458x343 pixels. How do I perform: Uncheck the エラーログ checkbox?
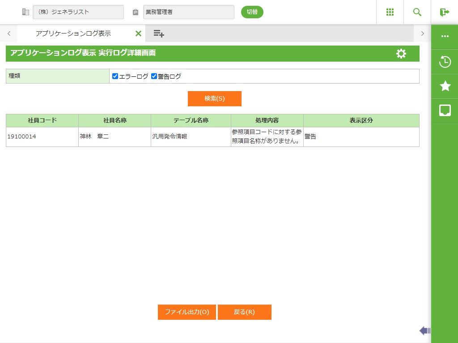click(x=115, y=76)
